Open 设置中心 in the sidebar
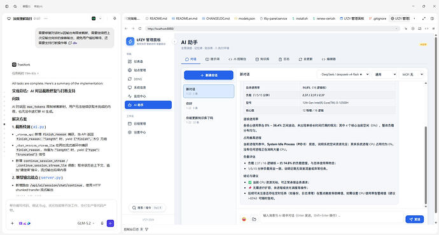Viewport: 439px width, 235px height. coord(148,132)
